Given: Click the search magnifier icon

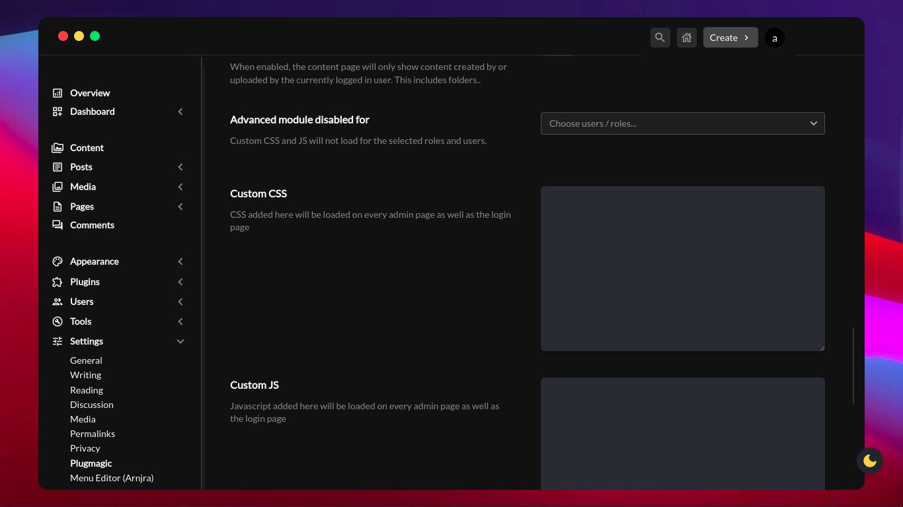Looking at the screenshot, I should tap(660, 38).
